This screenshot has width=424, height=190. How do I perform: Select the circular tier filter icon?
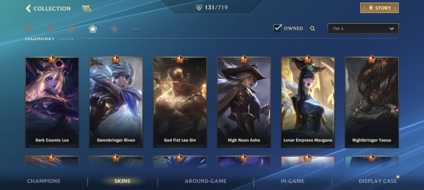[50, 29]
